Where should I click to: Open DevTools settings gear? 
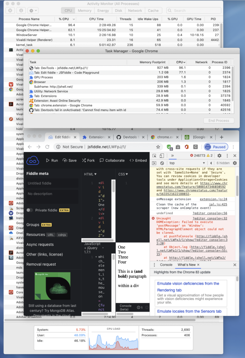click(x=219, y=156)
